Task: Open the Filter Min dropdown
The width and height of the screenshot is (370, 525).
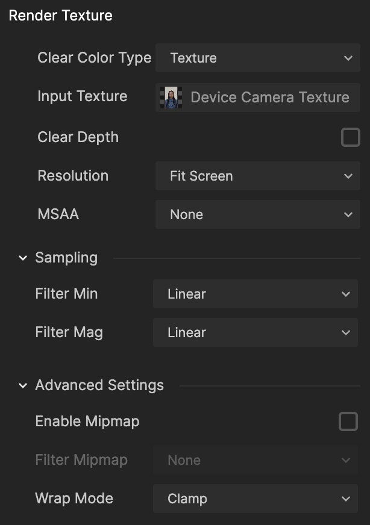Action: pos(256,294)
